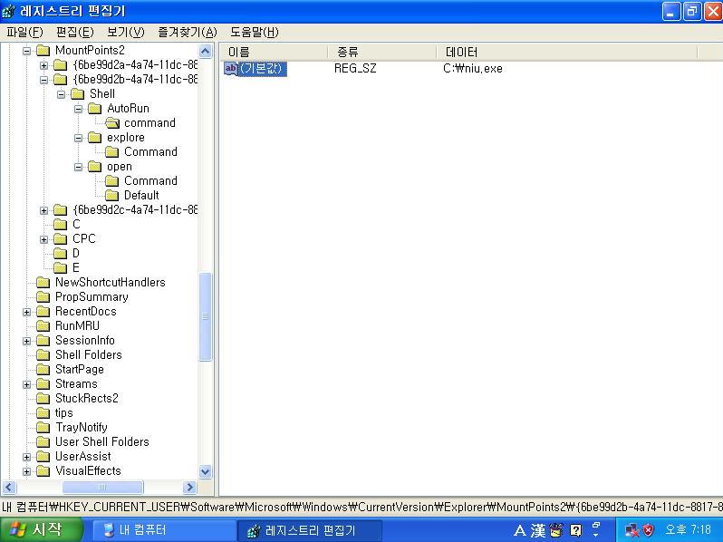The width and height of the screenshot is (723, 542).
Task: Click the Shell folder icon
Action: [x=78, y=94]
